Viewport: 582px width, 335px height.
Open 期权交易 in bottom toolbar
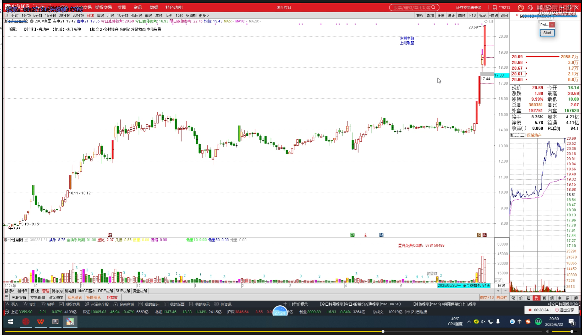(69, 304)
